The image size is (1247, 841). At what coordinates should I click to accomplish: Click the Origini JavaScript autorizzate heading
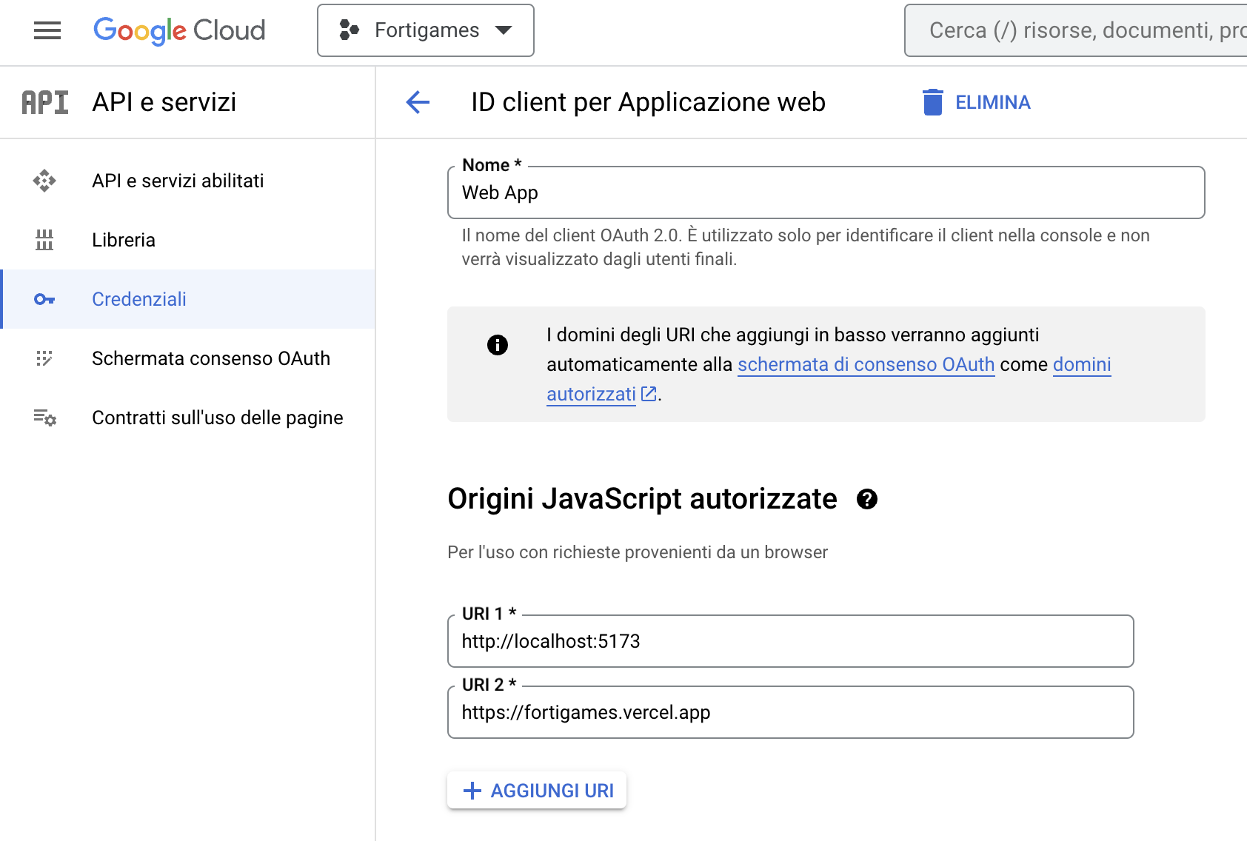tap(642, 499)
